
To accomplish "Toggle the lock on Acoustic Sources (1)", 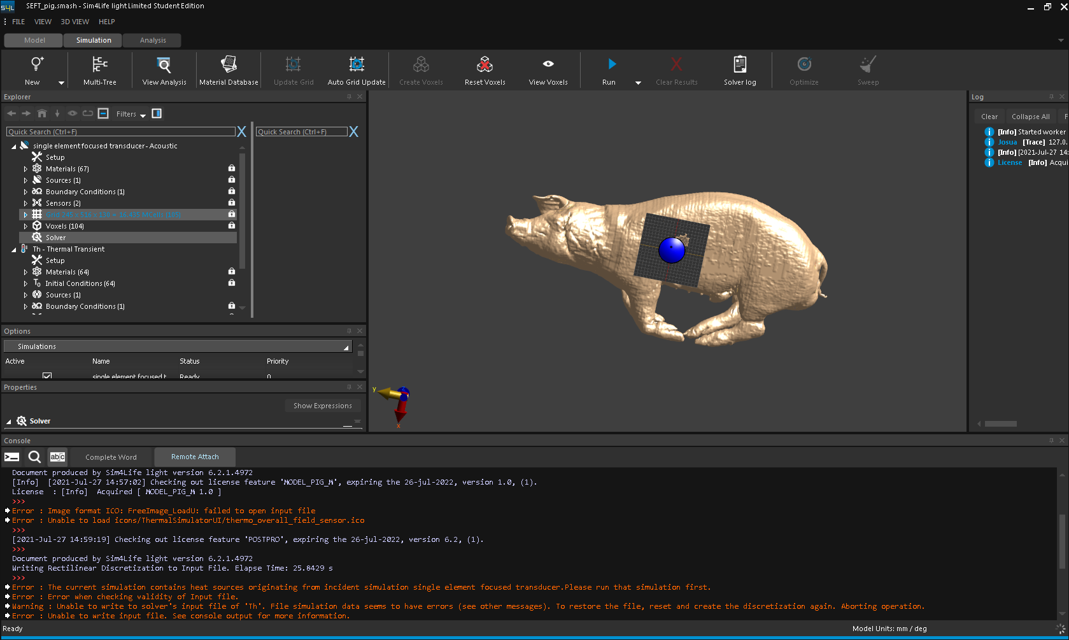I will click(232, 180).
